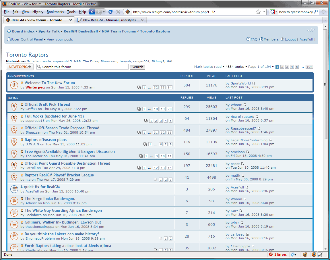The height and width of the screenshot is (260, 330).
Task: Choose search engine via Google icon dropdown
Action: [273, 12]
